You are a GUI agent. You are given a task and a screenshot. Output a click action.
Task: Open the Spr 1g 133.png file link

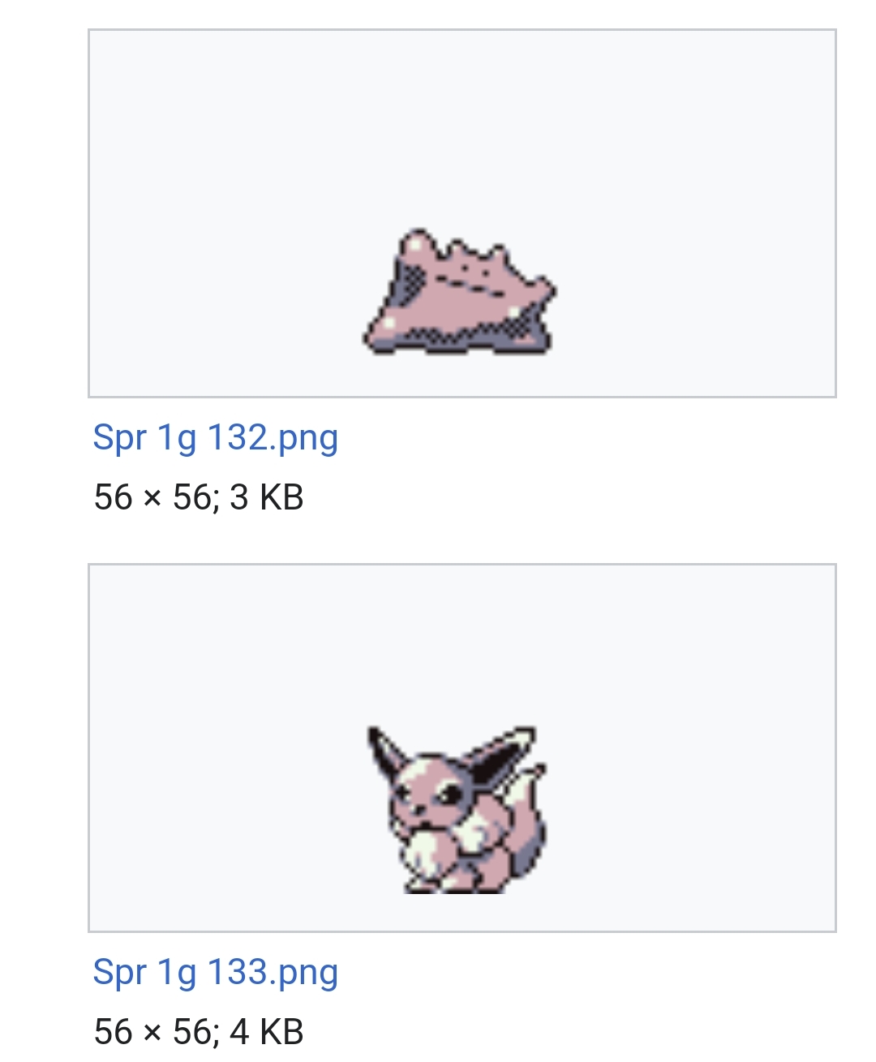[x=215, y=973]
